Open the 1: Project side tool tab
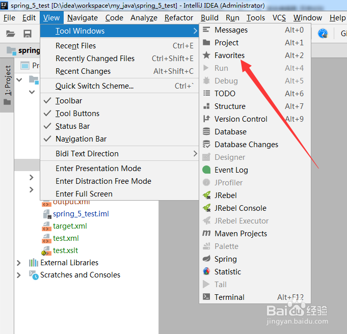This screenshot has width=347, height=334. pyautogui.click(x=7, y=85)
